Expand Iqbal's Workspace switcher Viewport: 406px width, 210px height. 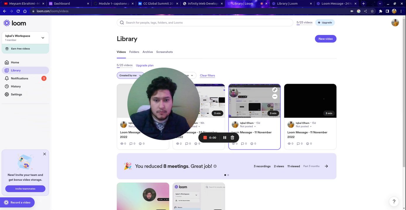[25, 38]
